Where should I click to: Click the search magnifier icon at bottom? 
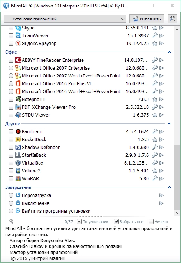(x=11, y=221)
